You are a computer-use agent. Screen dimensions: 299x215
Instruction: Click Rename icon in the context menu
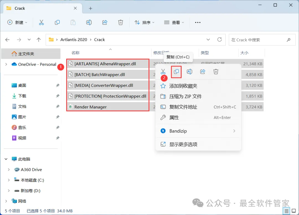click(189, 72)
